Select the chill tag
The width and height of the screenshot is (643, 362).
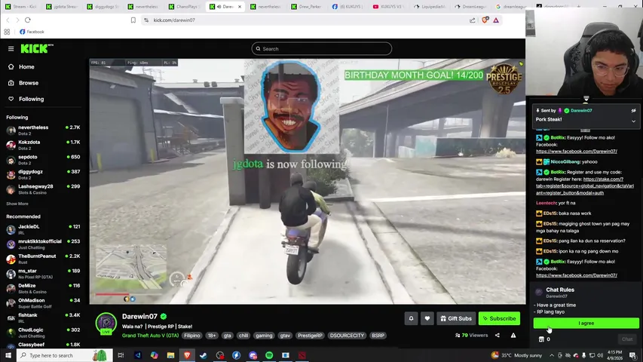pos(243,336)
